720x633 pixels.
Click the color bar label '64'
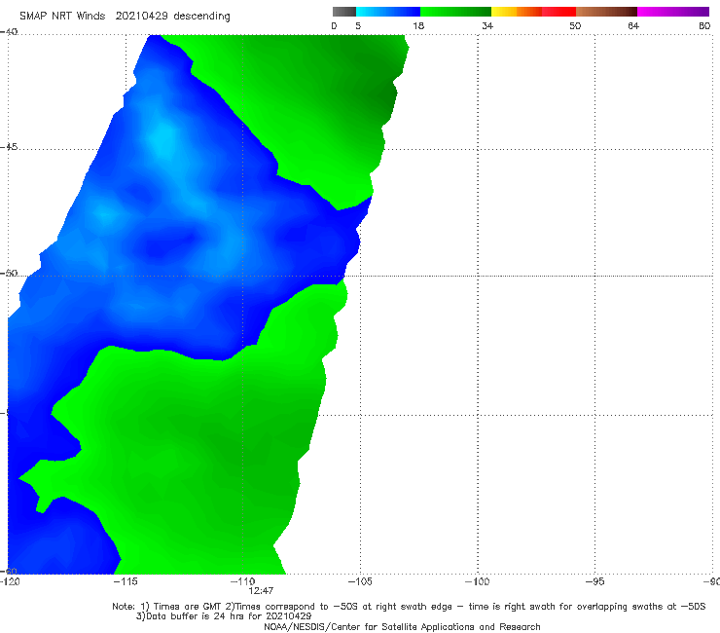(x=633, y=25)
